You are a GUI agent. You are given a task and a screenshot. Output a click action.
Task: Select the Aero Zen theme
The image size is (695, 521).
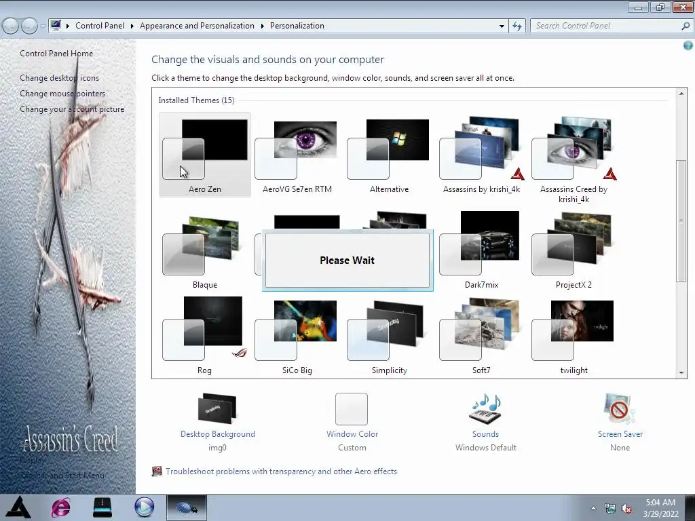[205, 155]
